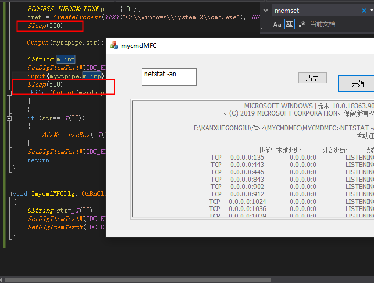Click the TCP 0.0.0.0:443 output row
374x283 pixels.
pyautogui.click(x=292, y=165)
